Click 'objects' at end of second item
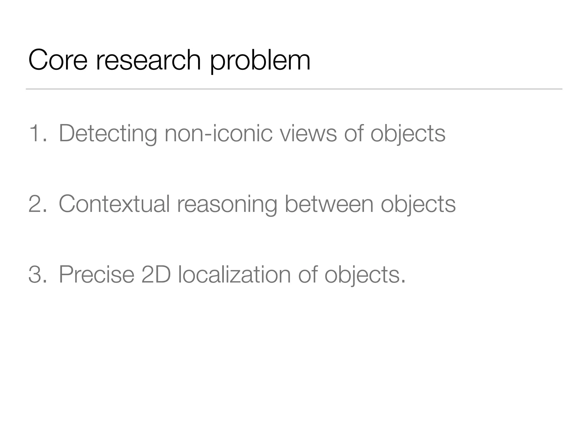588x441 pixels. coord(418,205)
